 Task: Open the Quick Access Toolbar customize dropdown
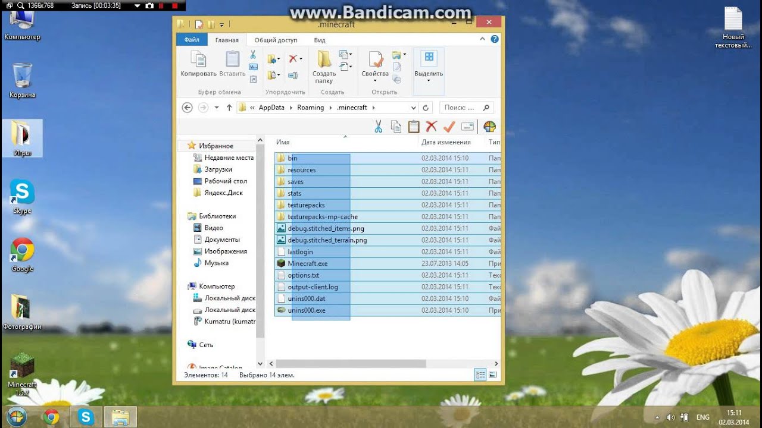[x=222, y=25]
